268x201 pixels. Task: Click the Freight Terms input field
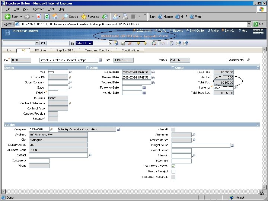click(201, 145)
